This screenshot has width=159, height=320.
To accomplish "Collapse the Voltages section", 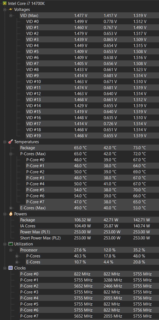I will 5,10.
